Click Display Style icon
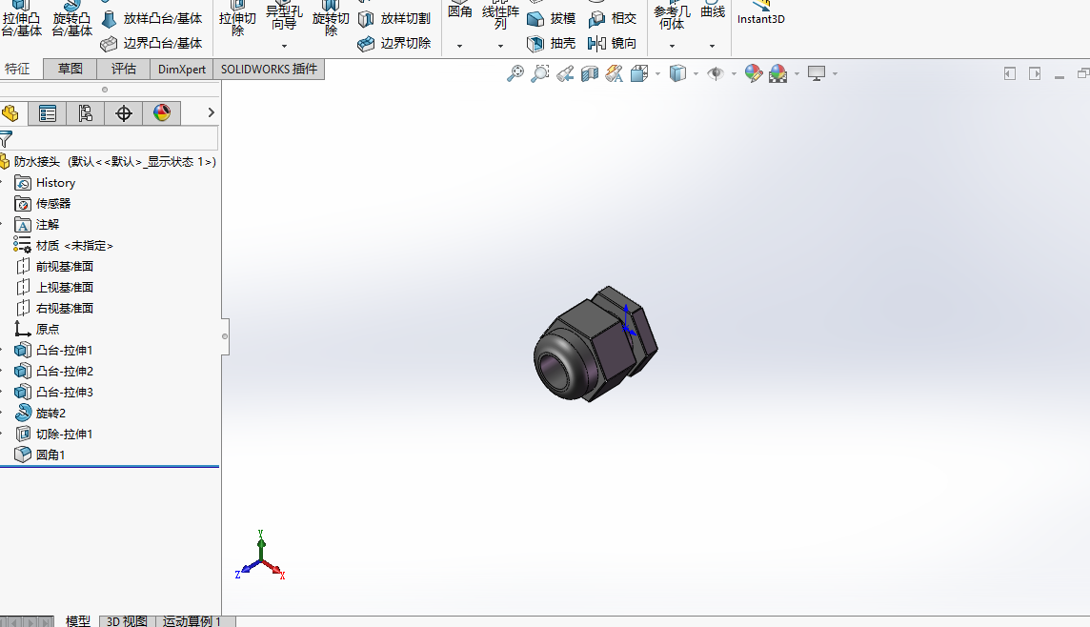Viewport: 1090px width, 627px height. pos(677,73)
